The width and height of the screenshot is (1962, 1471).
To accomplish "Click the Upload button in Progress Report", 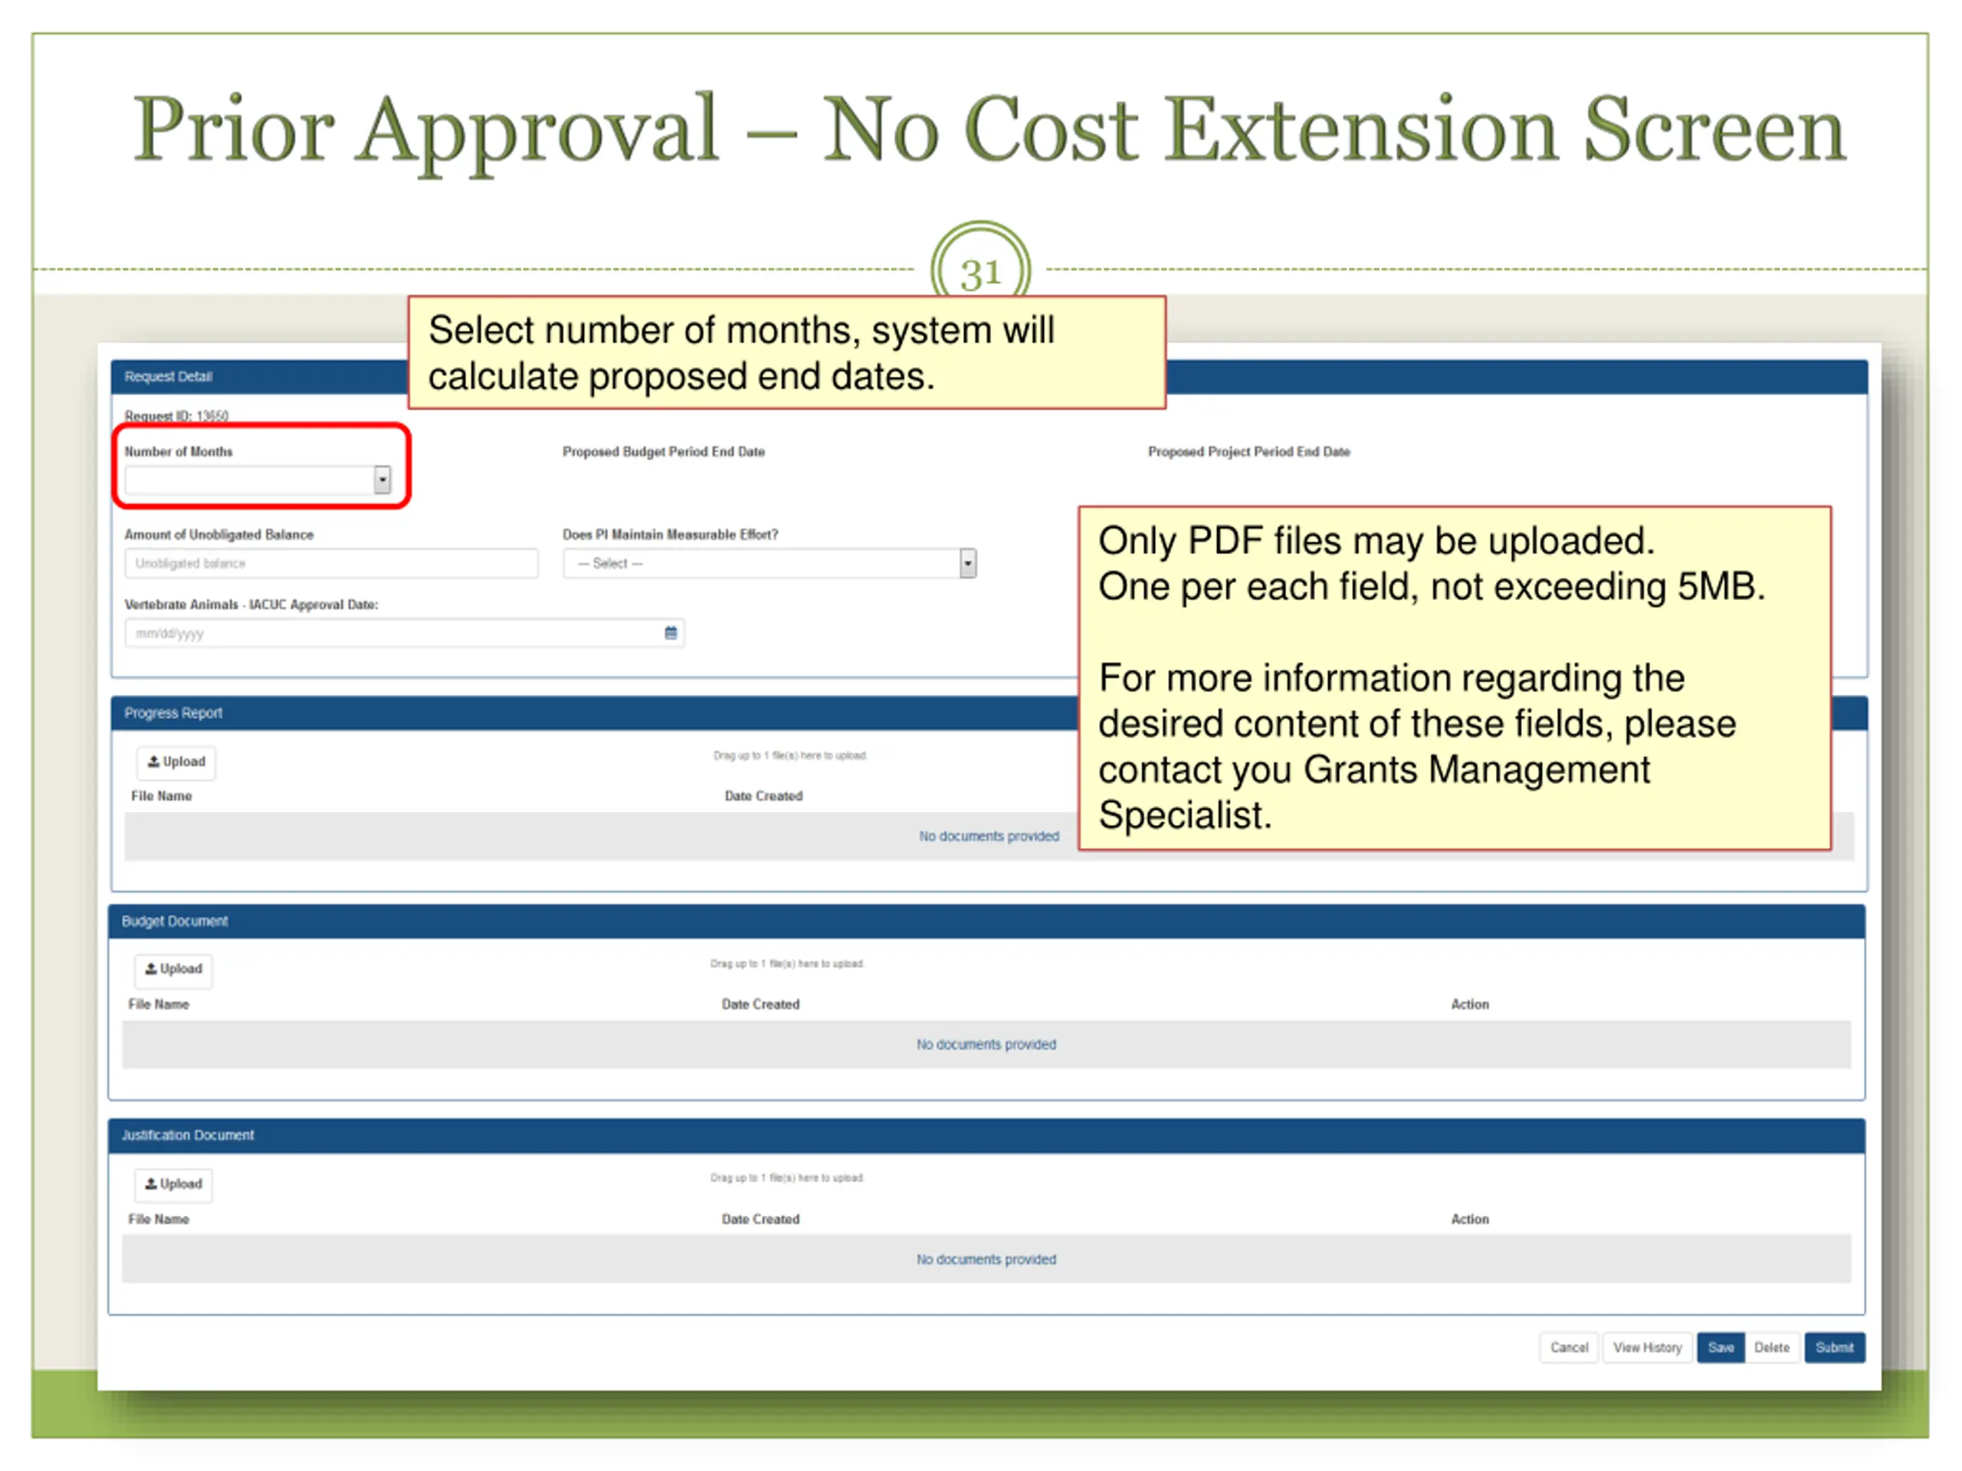I will coord(176,762).
